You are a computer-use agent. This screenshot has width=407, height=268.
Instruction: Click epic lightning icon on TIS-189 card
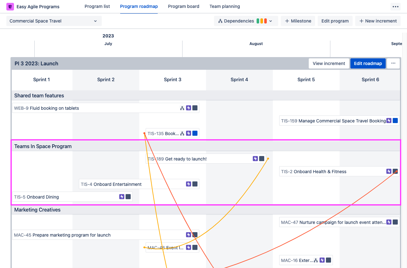point(255,159)
